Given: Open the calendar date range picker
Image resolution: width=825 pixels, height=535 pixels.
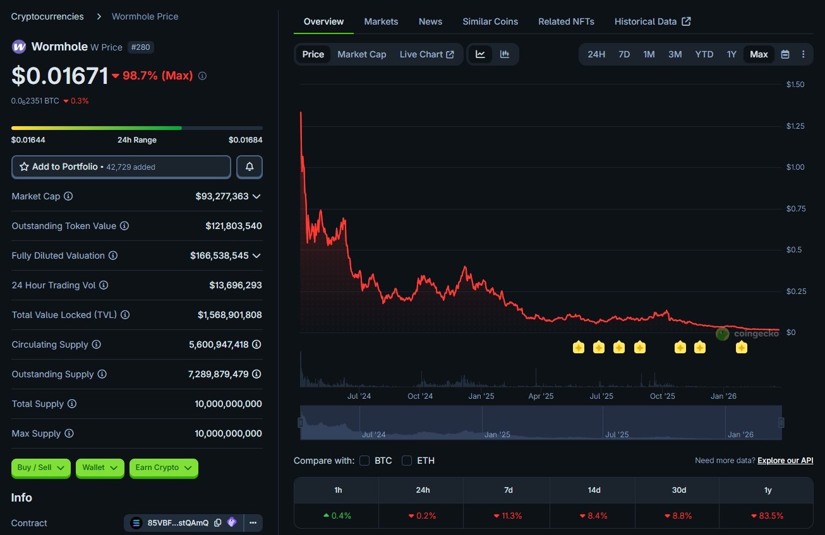Looking at the screenshot, I should point(785,54).
